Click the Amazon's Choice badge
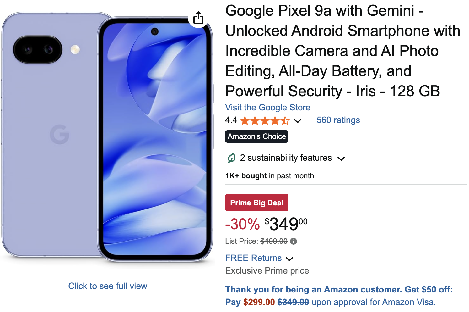 pyautogui.click(x=256, y=136)
